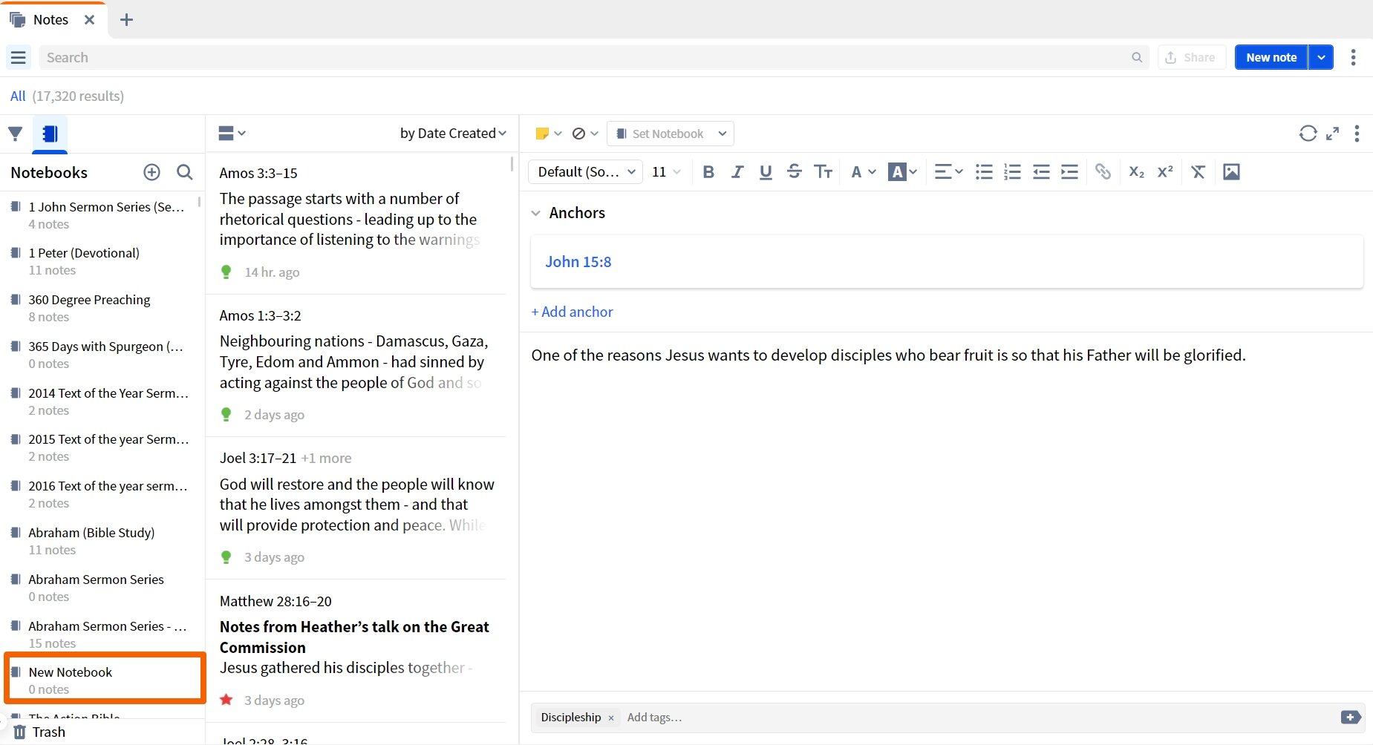Click the add tag icon at right
This screenshot has height=745, width=1373.
(1350, 717)
